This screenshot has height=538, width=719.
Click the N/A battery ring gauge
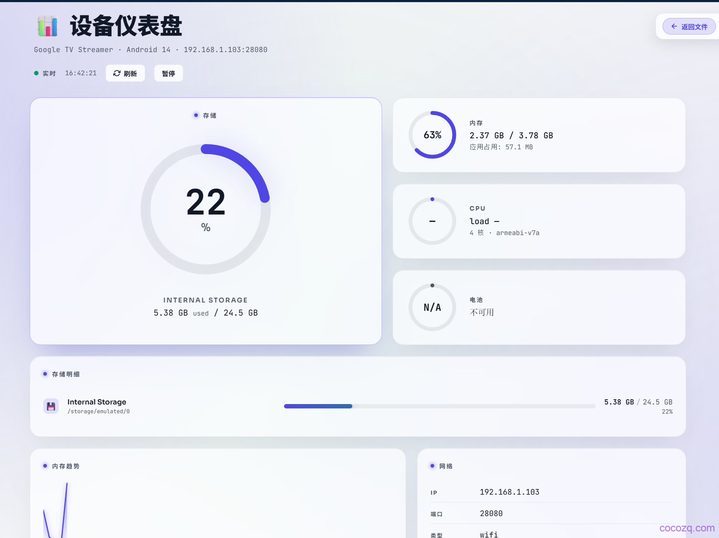(x=432, y=307)
